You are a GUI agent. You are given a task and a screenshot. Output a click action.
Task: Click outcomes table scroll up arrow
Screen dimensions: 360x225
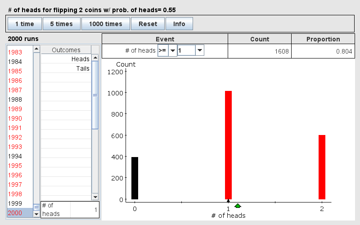click(95, 58)
